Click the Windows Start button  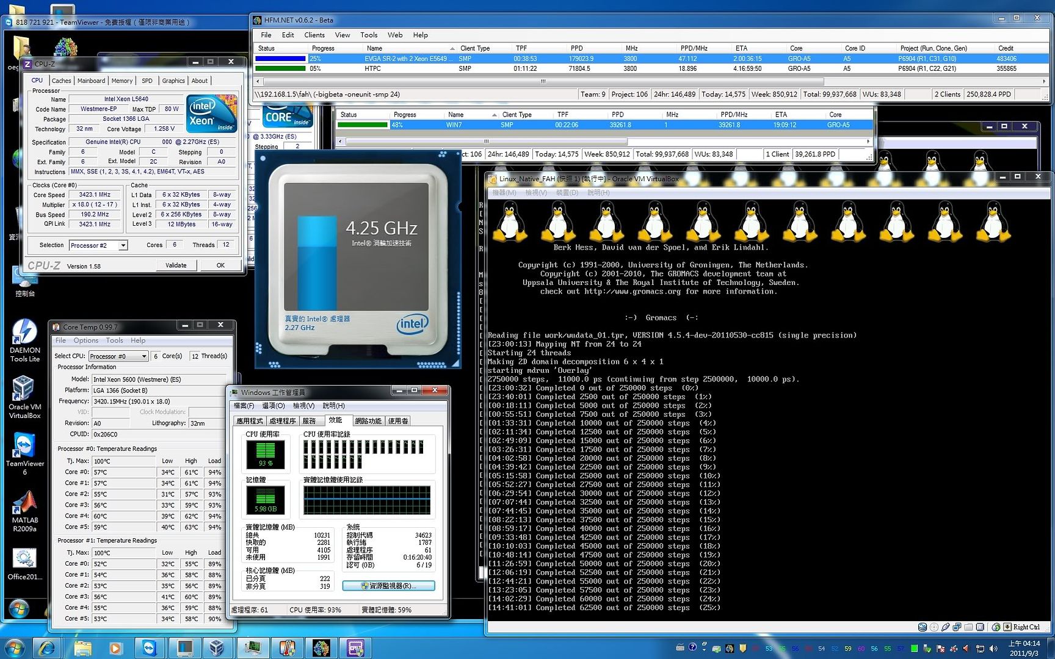[x=14, y=647]
